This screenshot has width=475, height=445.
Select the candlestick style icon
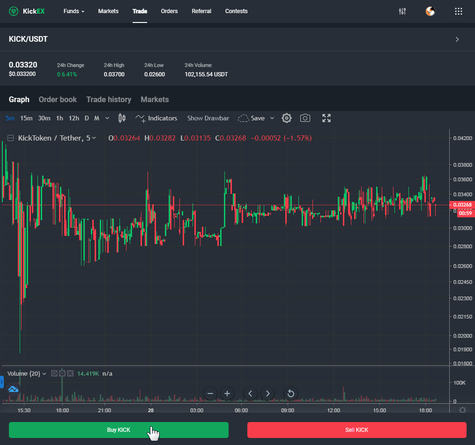pyautogui.click(x=122, y=118)
